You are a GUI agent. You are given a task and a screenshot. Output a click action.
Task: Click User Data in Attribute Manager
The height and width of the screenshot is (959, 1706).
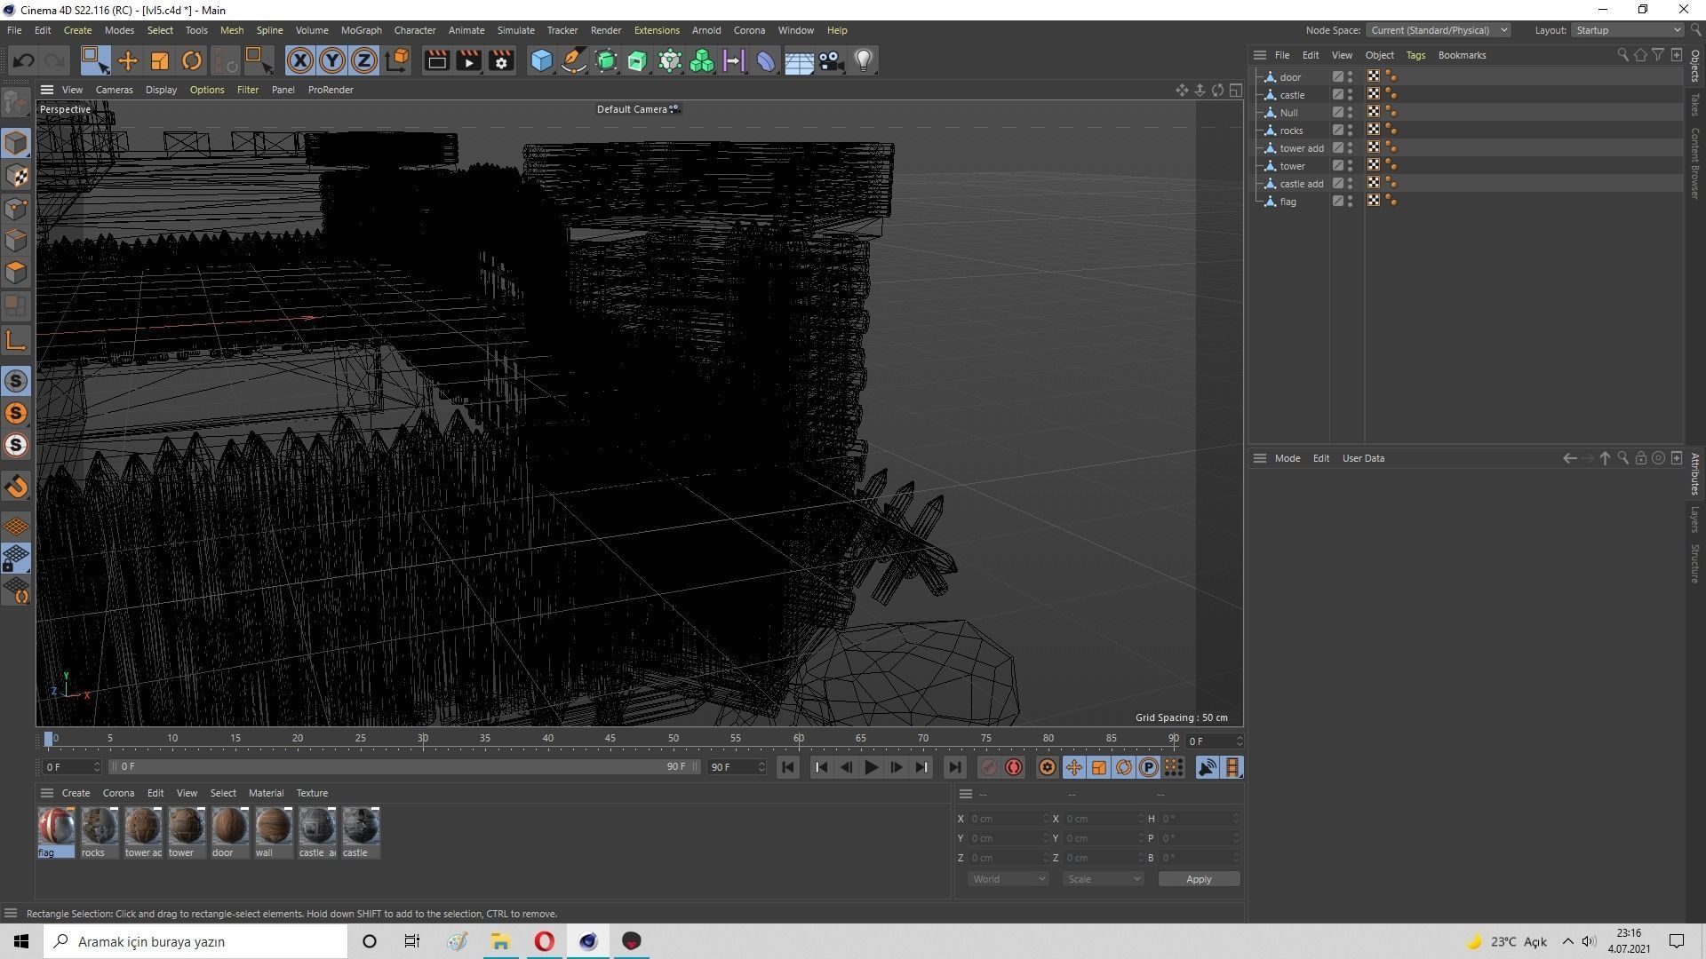pyautogui.click(x=1363, y=459)
